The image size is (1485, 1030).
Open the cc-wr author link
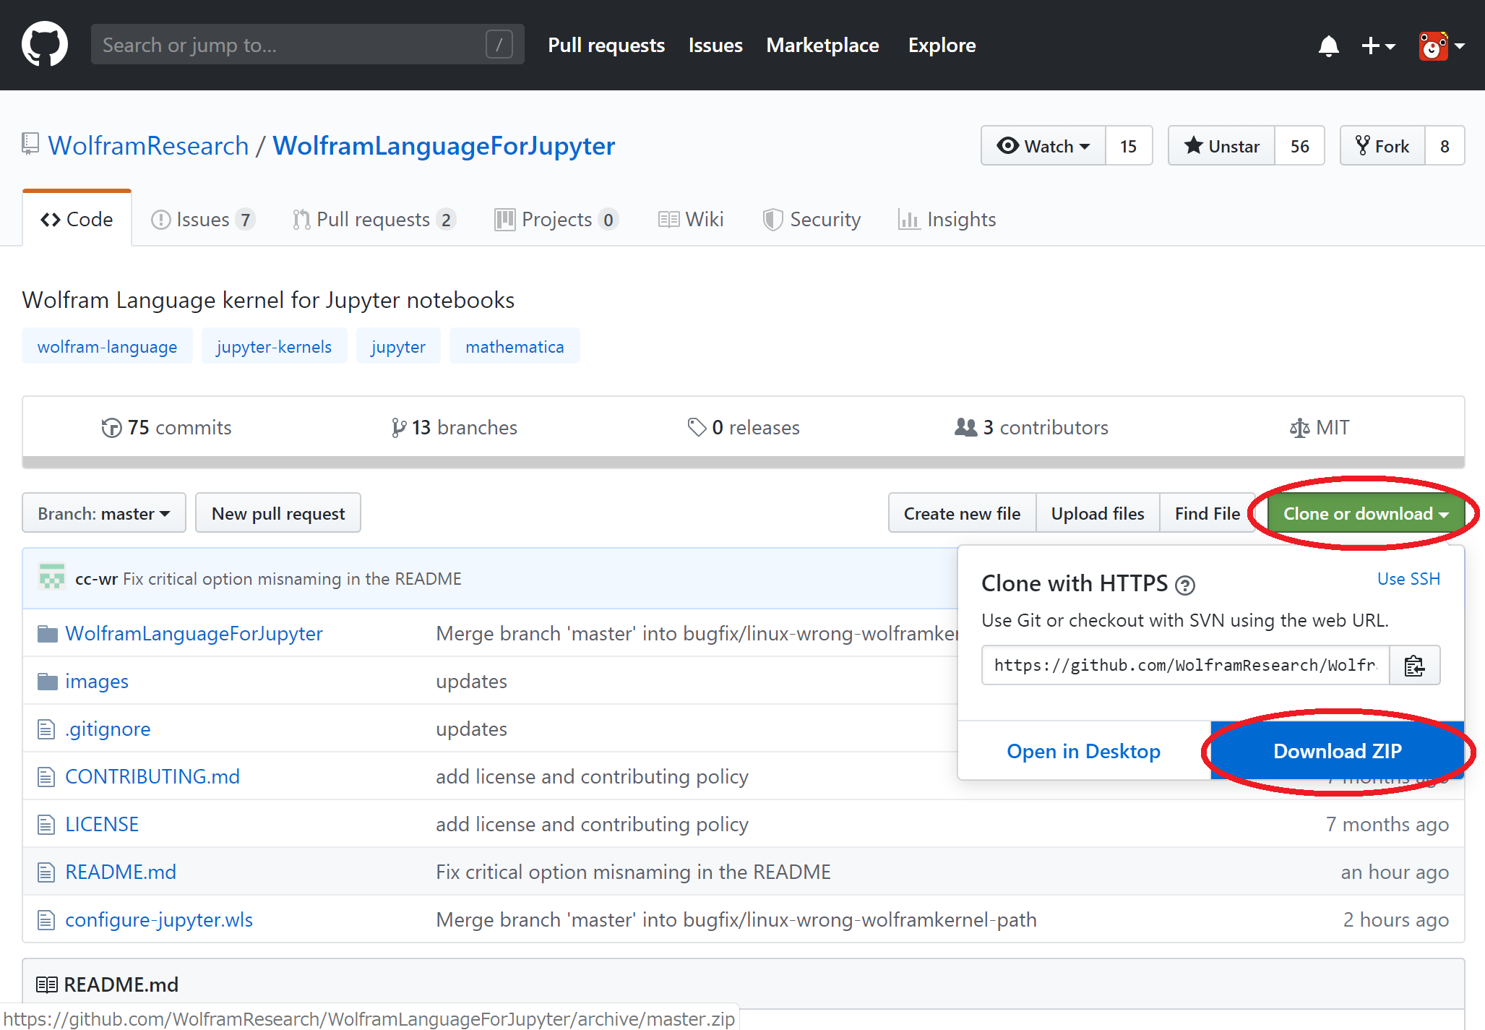point(96,579)
